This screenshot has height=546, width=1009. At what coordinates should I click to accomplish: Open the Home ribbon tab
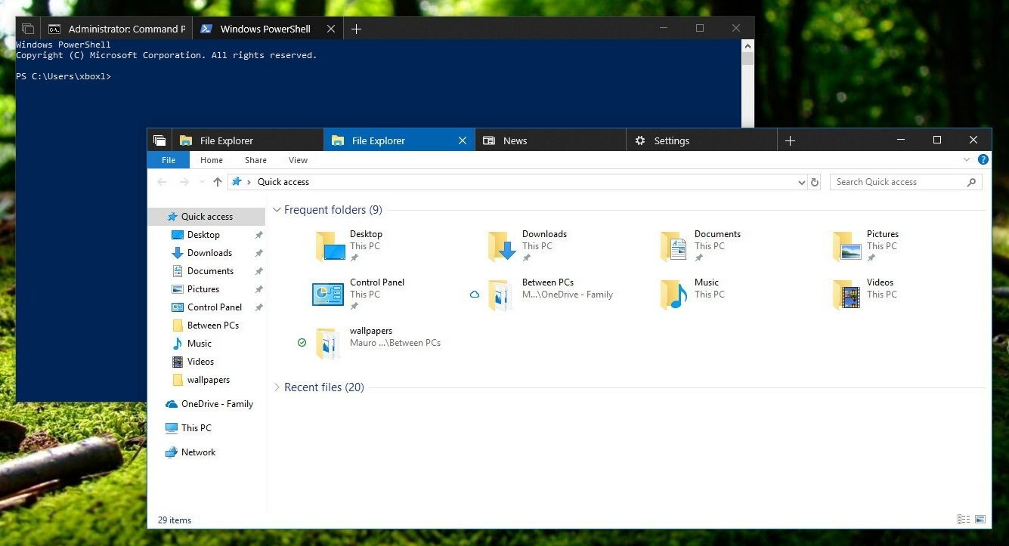pos(212,160)
